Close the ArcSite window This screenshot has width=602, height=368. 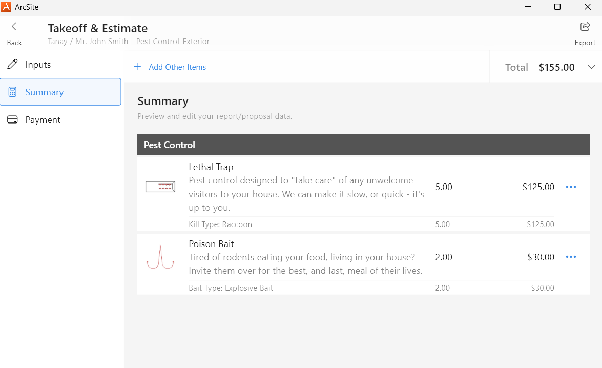pos(588,7)
